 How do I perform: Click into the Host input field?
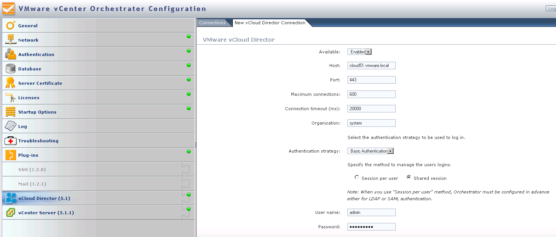pos(371,65)
